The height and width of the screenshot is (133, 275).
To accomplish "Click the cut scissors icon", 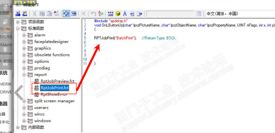I will coord(35,13).
